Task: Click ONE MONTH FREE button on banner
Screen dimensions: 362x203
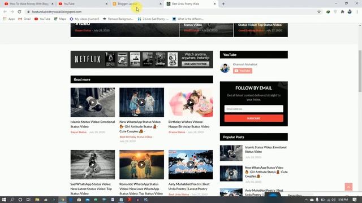Action: click(195, 64)
